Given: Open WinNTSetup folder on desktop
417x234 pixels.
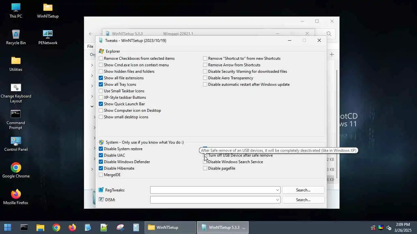Looking at the screenshot, I should (48, 11).
